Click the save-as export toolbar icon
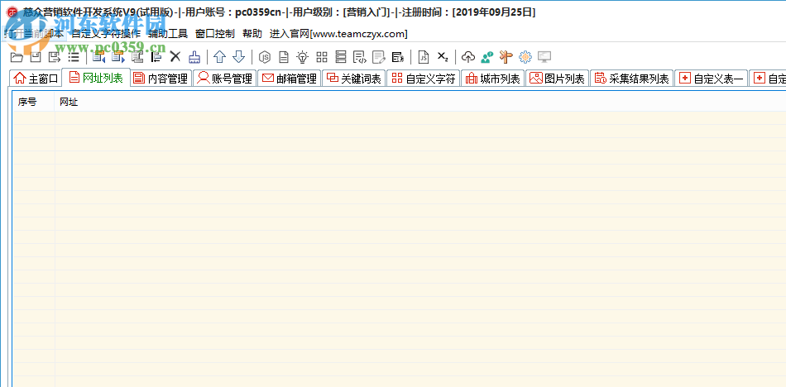Image resolution: width=786 pixels, height=387 pixels. coord(54,57)
